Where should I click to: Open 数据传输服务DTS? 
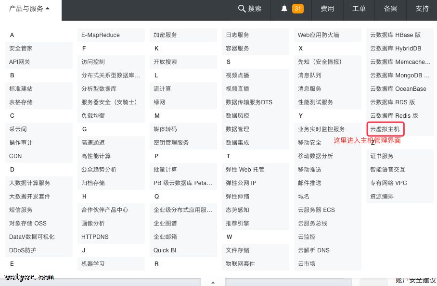pos(249,102)
